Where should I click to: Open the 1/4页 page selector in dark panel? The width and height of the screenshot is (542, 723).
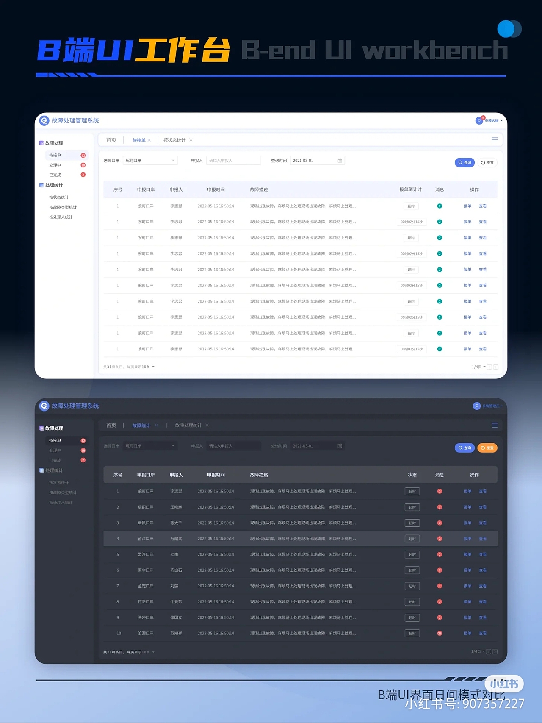point(478,652)
